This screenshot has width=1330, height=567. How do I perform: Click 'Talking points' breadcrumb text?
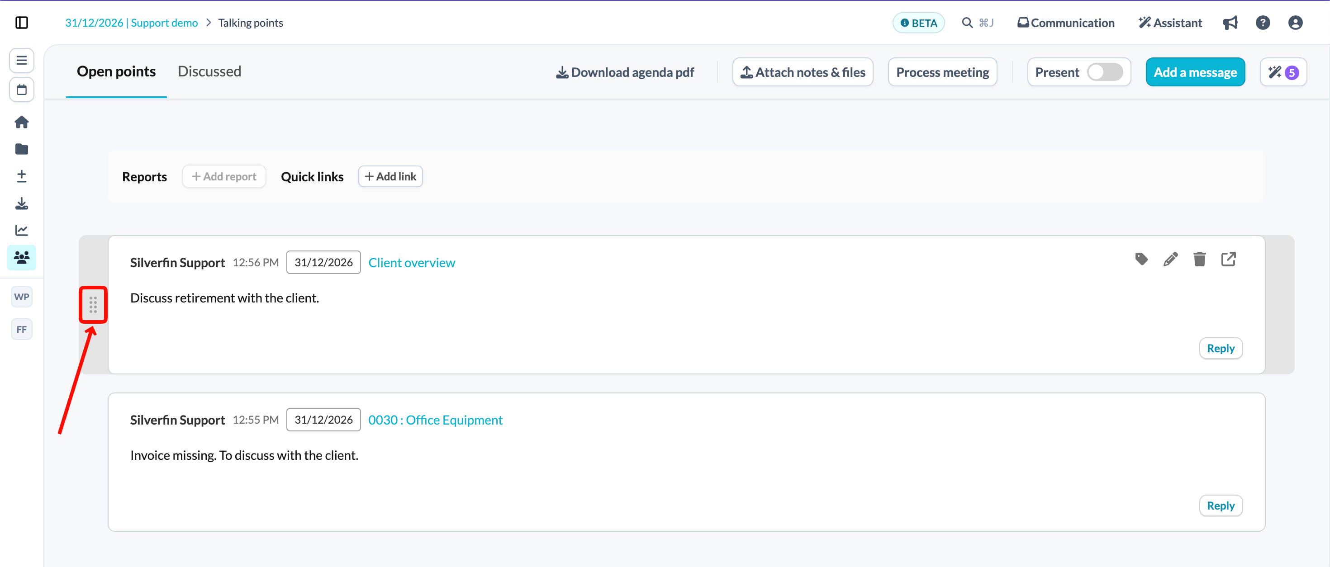pyautogui.click(x=251, y=23)
